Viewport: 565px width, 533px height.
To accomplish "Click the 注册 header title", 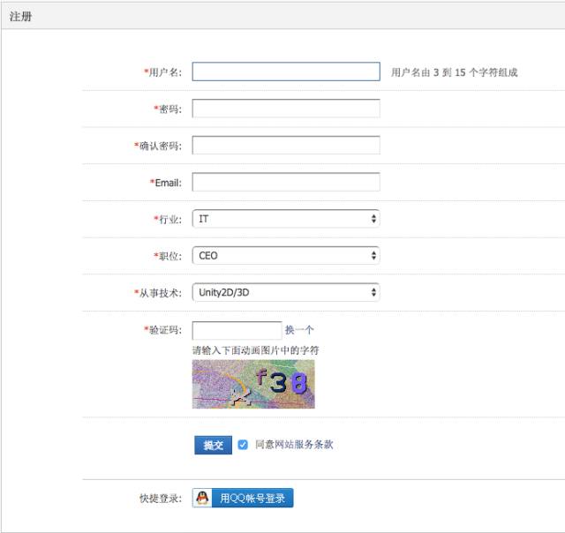I will click(20, 16).
